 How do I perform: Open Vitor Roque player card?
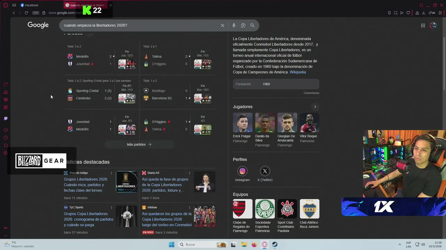(309, 127)
